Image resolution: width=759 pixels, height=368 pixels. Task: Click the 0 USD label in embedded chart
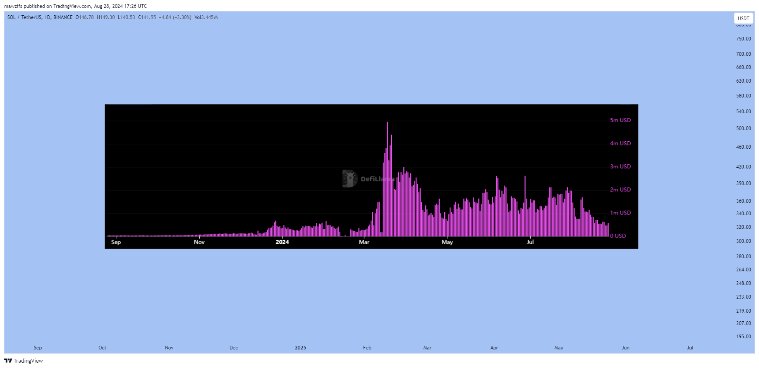(x=618, y=236)
